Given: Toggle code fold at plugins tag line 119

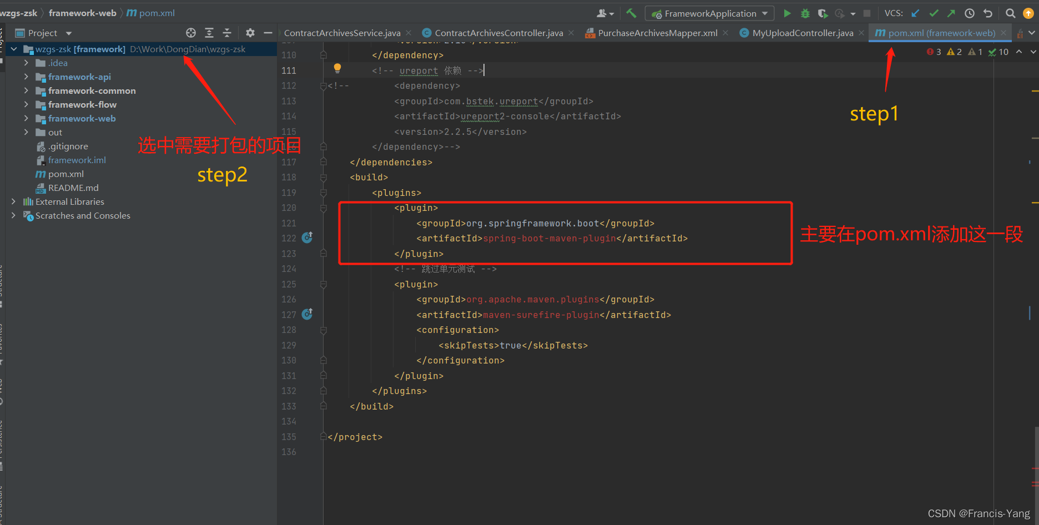Looking at the screenshot, I should pos(323,193).
